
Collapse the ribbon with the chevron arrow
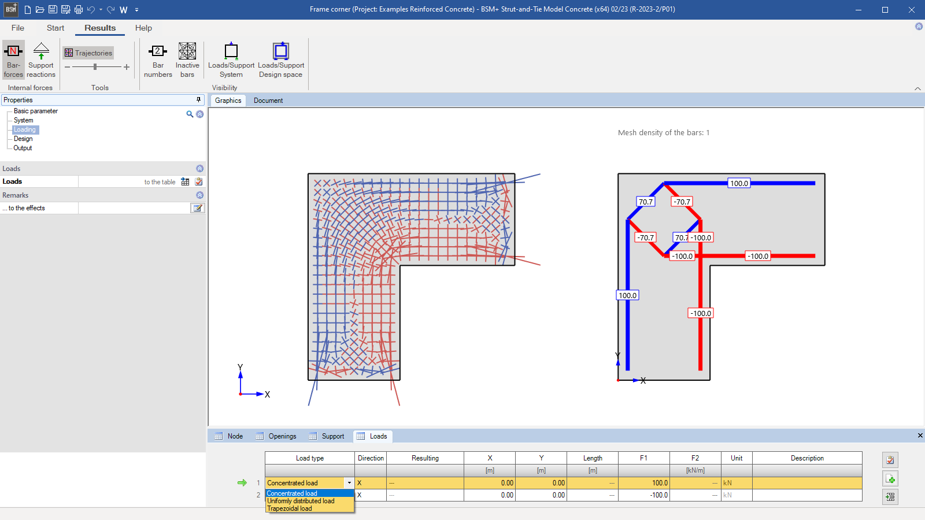(917, 88)
